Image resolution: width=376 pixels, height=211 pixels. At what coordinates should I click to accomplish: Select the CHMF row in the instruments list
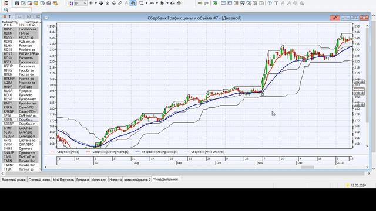pyautogui.click(x=20, y=128)
